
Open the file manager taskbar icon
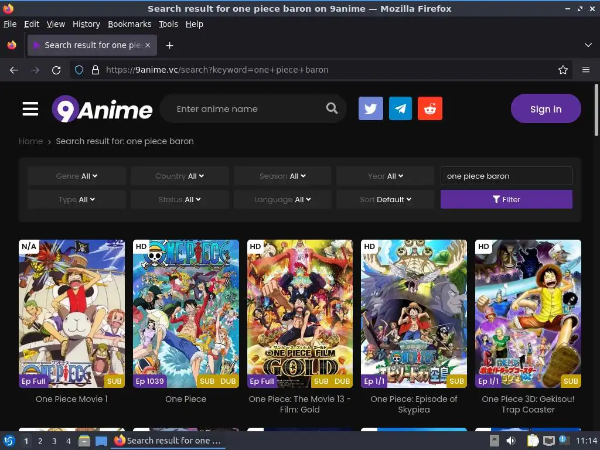coord(84,441)
